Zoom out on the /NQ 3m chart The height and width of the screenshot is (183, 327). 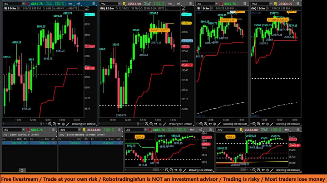254,124
